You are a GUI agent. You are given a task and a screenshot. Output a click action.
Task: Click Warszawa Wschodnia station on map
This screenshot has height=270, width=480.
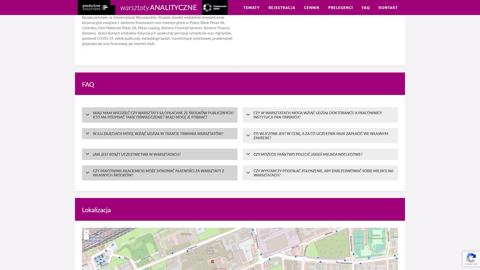click(96, 239)
